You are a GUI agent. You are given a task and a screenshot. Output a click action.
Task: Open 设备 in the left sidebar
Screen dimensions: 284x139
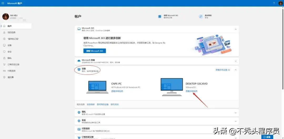[9, 45]
